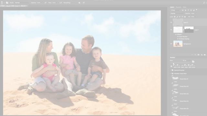Screen dimensions: 207x116
Task: Collapse the Cloud Nine brush folder
Action: click(x=171, y=73)
